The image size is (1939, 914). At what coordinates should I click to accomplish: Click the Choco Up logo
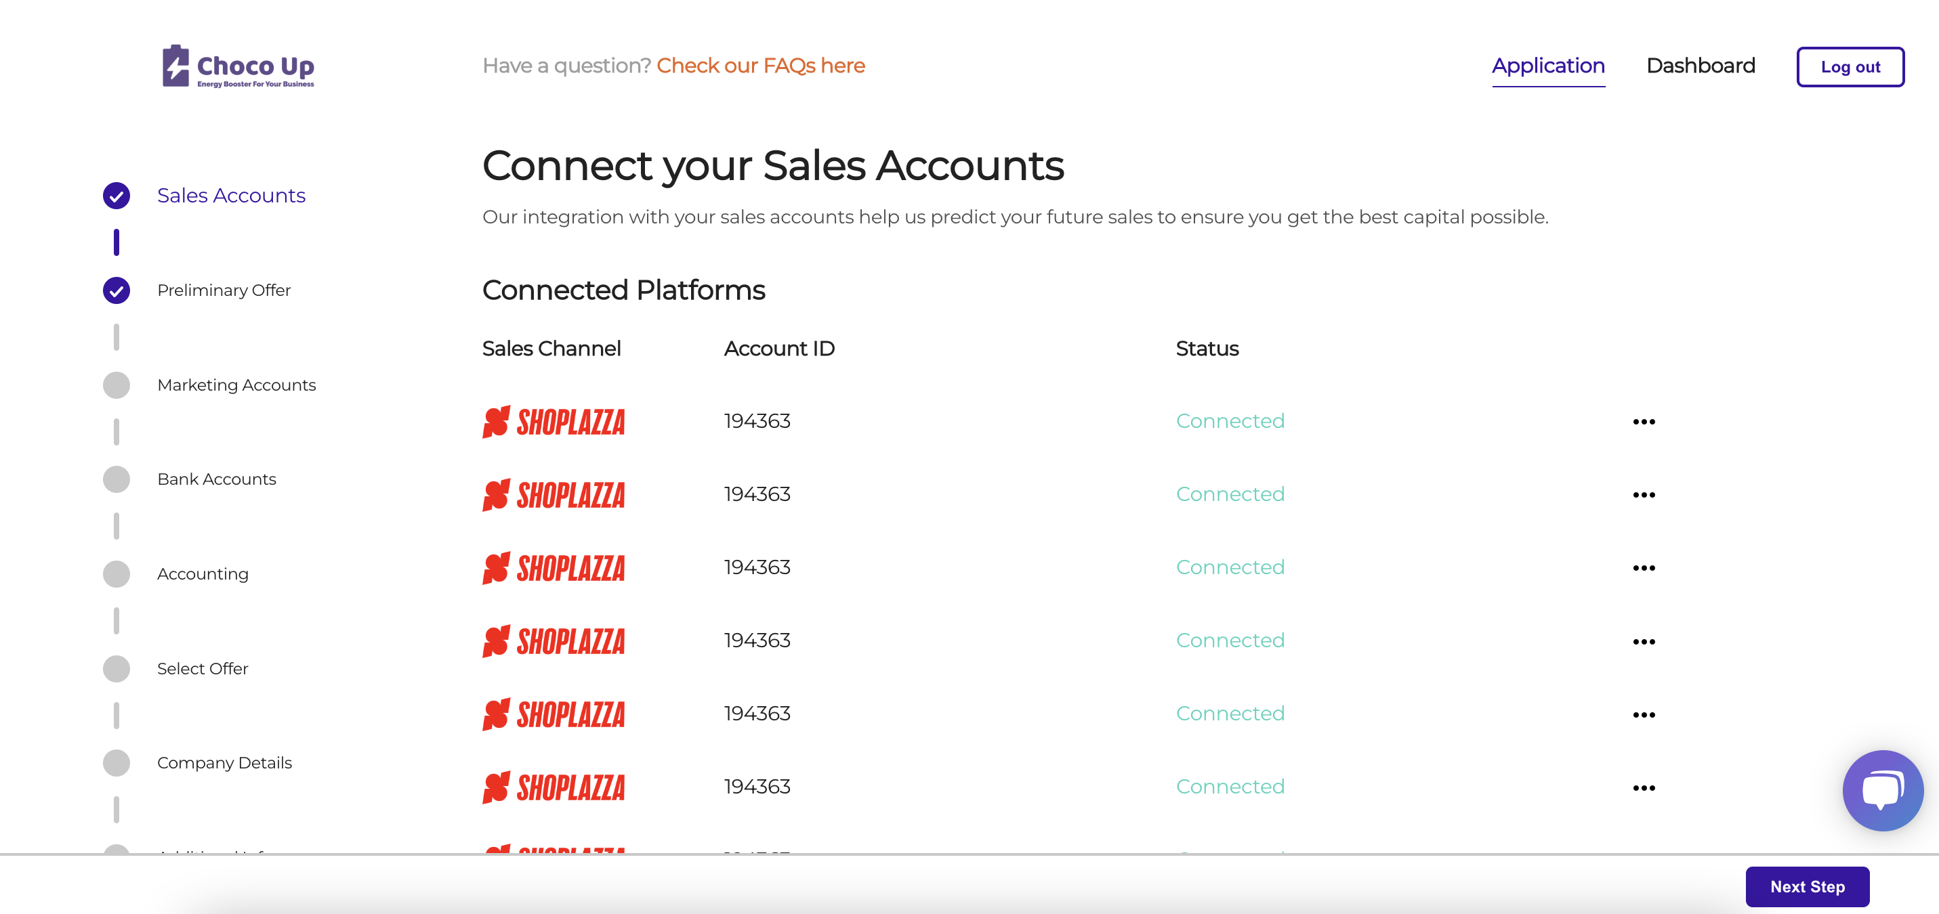238,66
